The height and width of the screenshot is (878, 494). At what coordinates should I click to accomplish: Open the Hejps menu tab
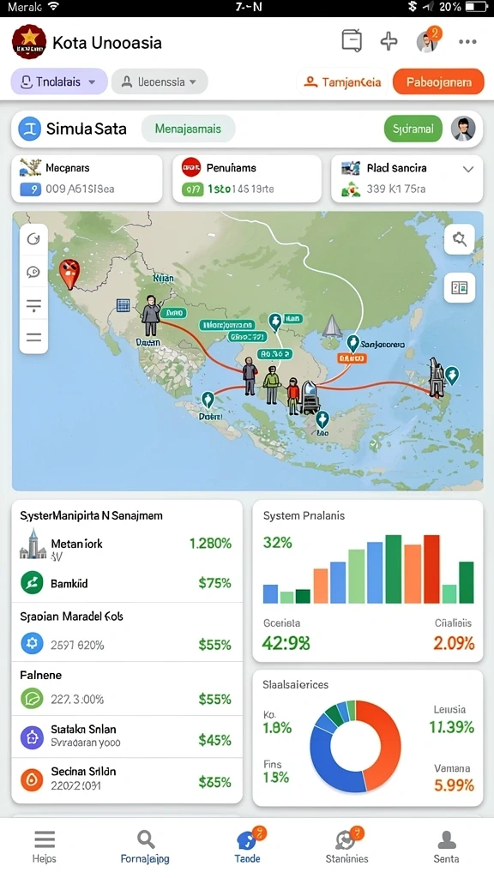coord(45,847)
